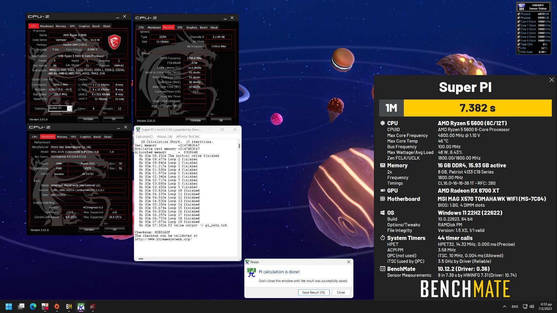Open the red CPU-Z MSI taskbar icon
Image resolution: width=557 pixels, height=313 pixels.
point(93,306)
